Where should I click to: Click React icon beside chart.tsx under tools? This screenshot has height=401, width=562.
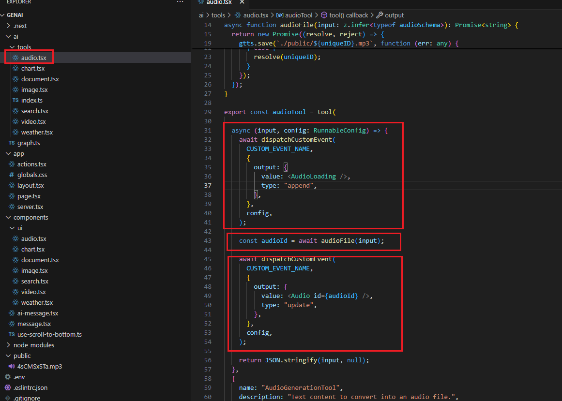pyautogui.click(x=15, y=68)
